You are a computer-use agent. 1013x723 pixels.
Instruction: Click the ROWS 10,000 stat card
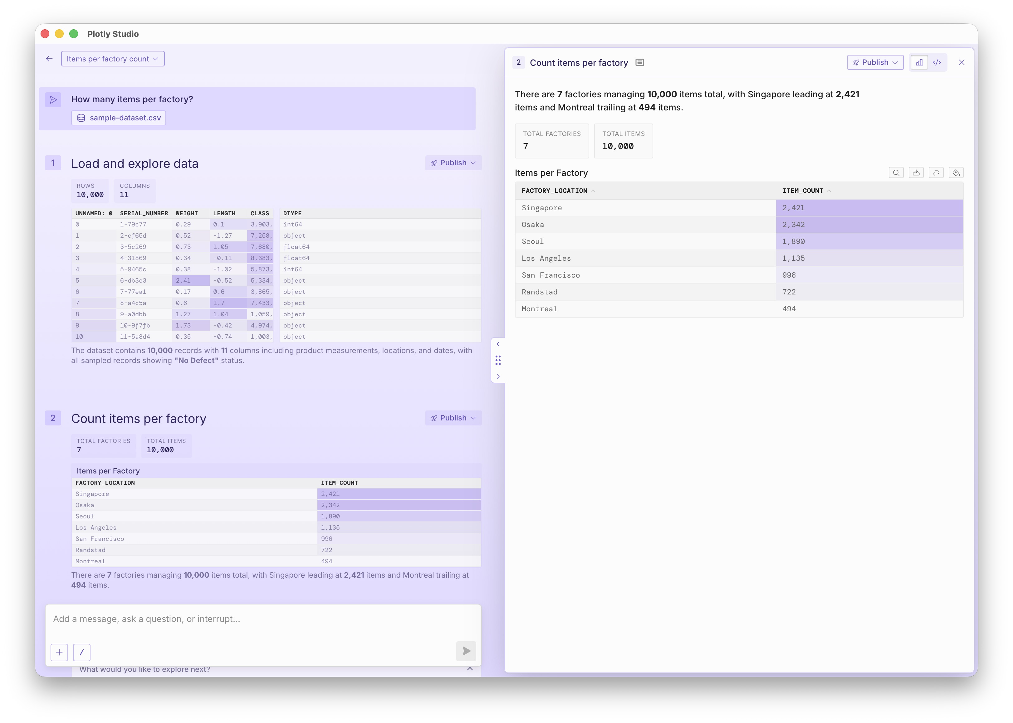pos(90,191)
